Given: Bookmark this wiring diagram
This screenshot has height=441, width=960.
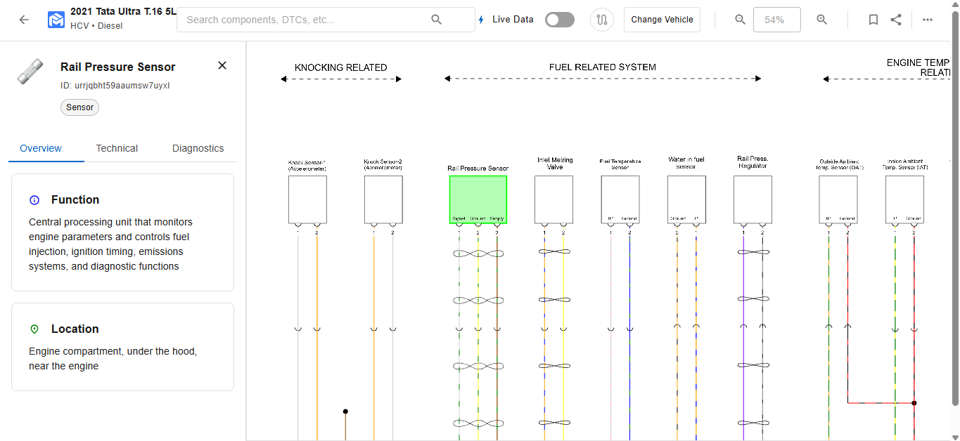Looking at the screenshot, I should click(x=873, y=20).
